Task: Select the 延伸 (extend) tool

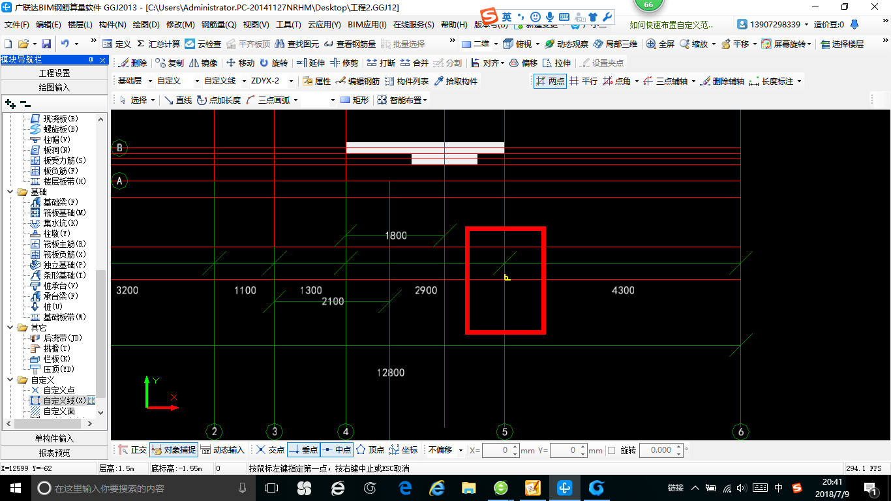Action: (x=310, y=63)
